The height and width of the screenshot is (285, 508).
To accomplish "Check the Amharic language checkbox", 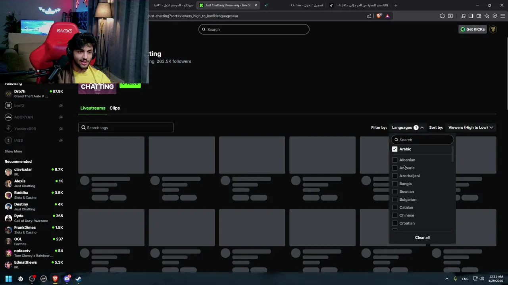I will 394,168.
